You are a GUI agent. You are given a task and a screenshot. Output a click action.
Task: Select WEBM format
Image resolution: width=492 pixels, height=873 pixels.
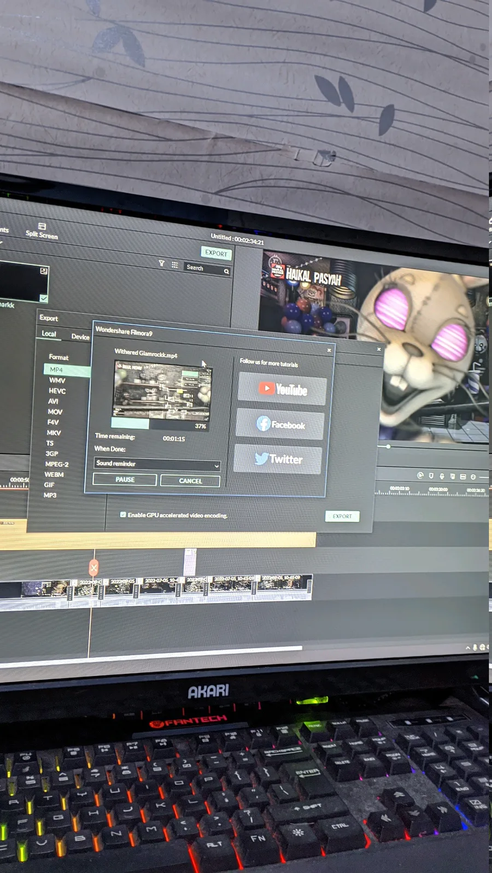54,474
